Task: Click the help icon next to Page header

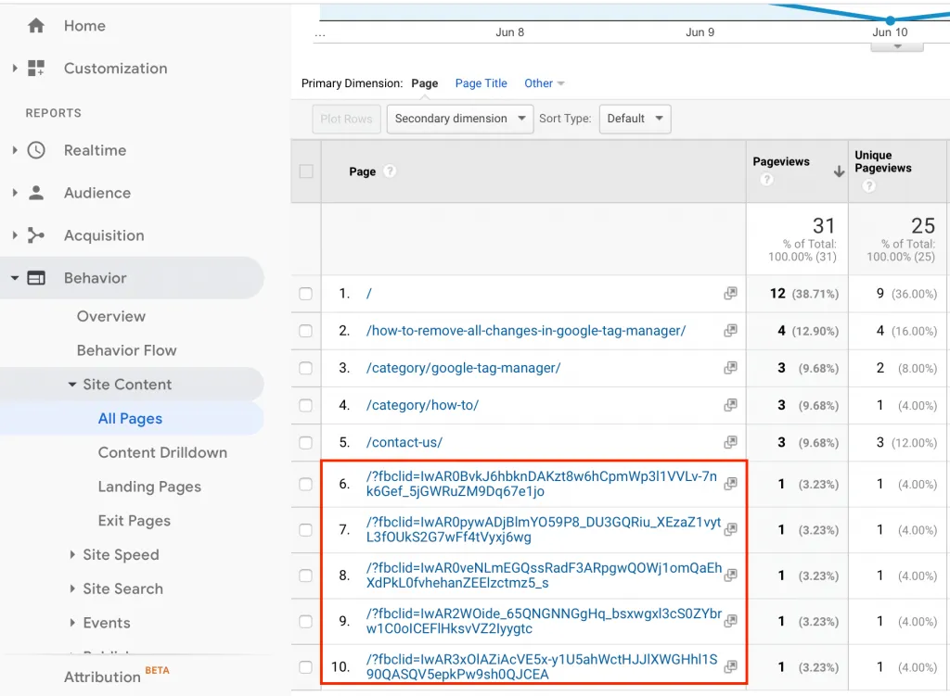Action: click(390, 171)
